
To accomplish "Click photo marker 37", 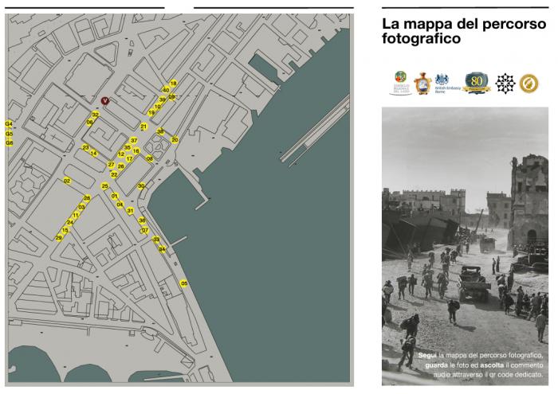I will pos(134,140).
